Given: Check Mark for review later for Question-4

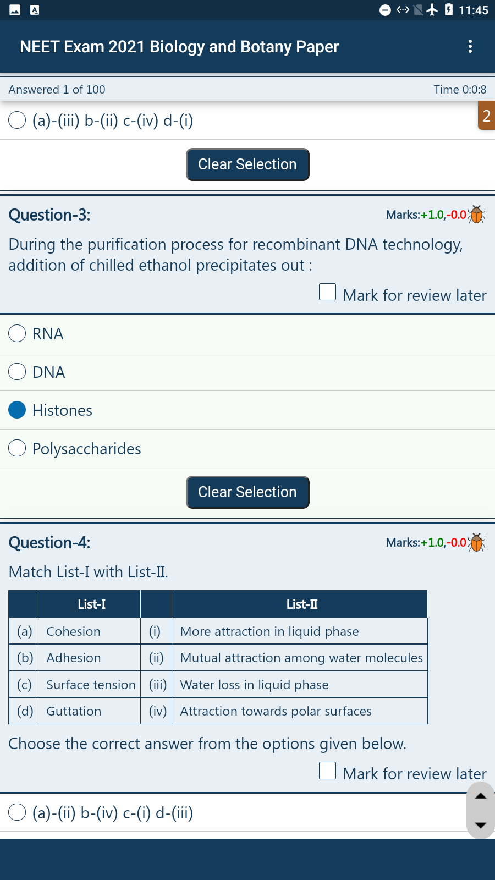Looking at the screenshot, I should coord(328,771).
